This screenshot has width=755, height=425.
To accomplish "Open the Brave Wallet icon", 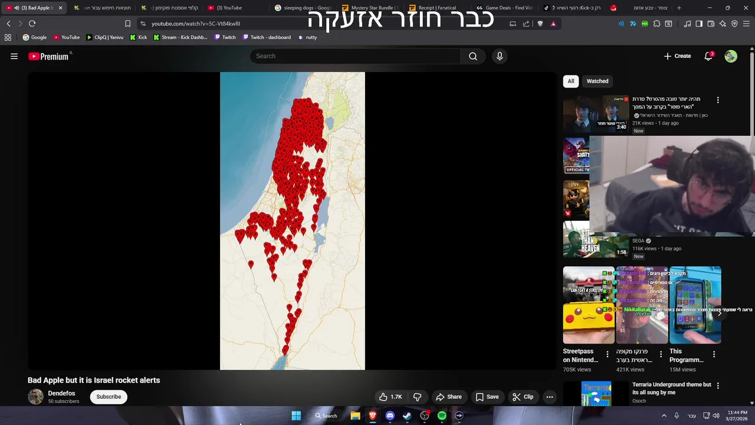I will pos(711,24).
